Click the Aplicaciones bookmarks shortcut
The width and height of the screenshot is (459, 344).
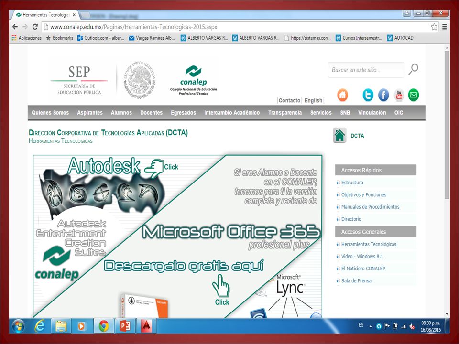(x=26, y=38)
